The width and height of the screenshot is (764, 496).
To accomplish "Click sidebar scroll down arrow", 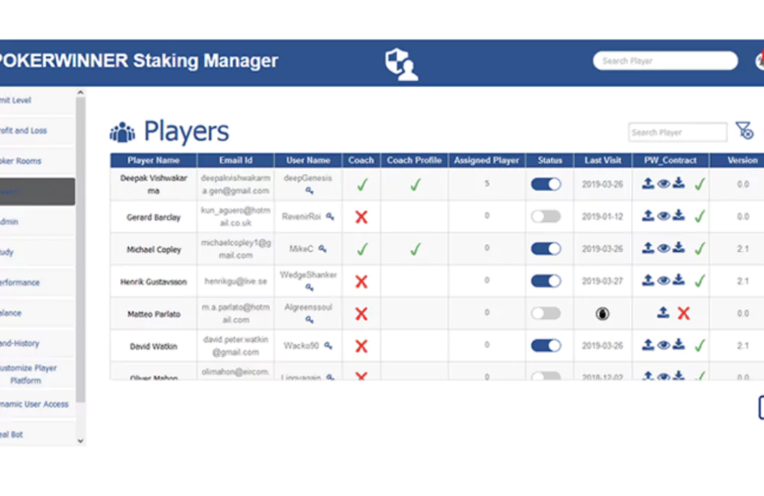I will 80,441.
